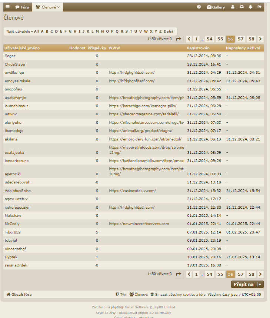Open the user profile icon
This screenshot has height=318, width=270.
[233, 7]
